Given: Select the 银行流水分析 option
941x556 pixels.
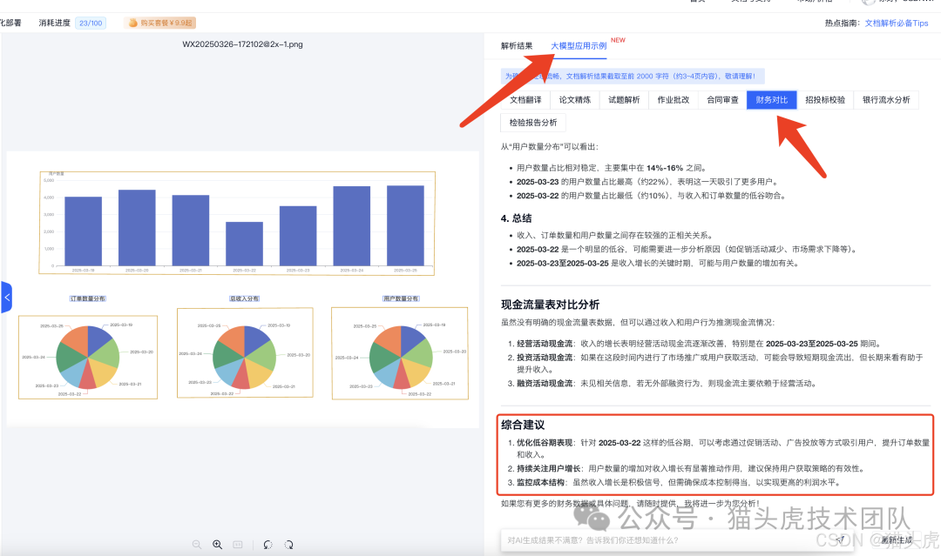Looking at the screenshot, I should [886, 100].
